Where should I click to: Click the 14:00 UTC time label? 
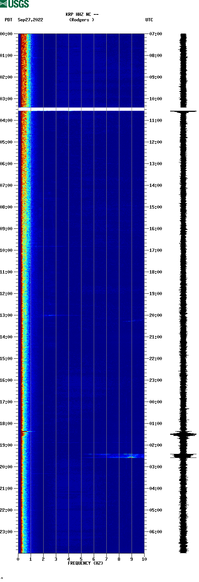click(156, 185)
